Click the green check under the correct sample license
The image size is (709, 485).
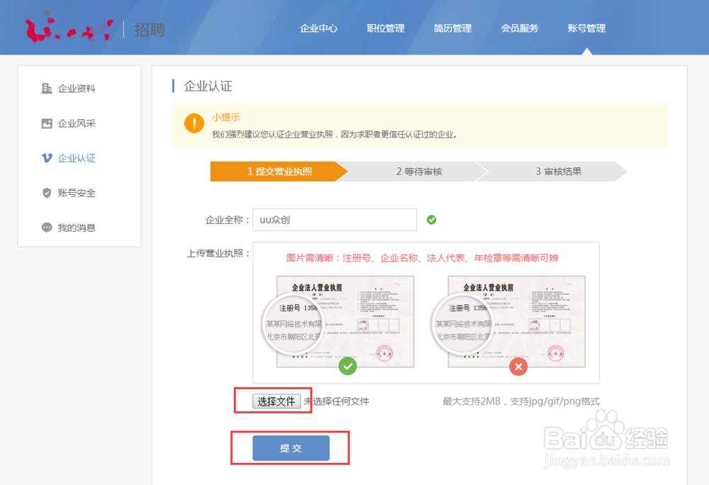pyautogui.click(x=348, y=367)
